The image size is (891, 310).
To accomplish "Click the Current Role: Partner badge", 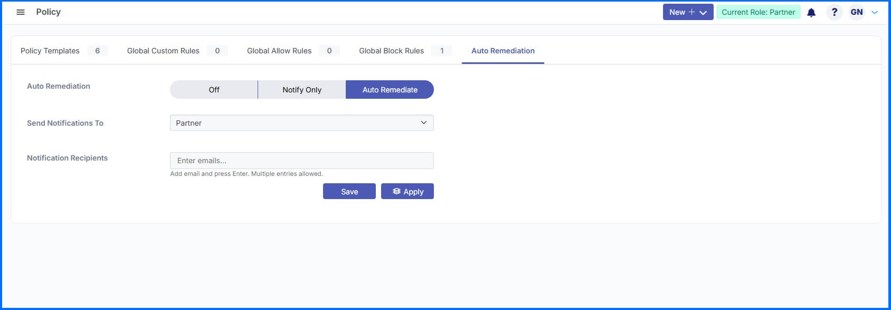I will tap(759, 12).
